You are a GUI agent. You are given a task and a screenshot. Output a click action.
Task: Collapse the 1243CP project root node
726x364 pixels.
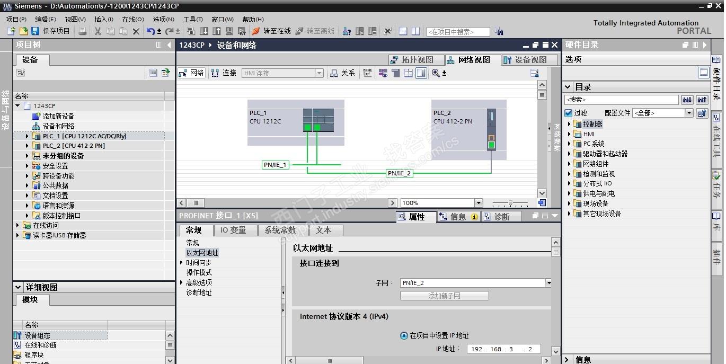tap(18, 106)
